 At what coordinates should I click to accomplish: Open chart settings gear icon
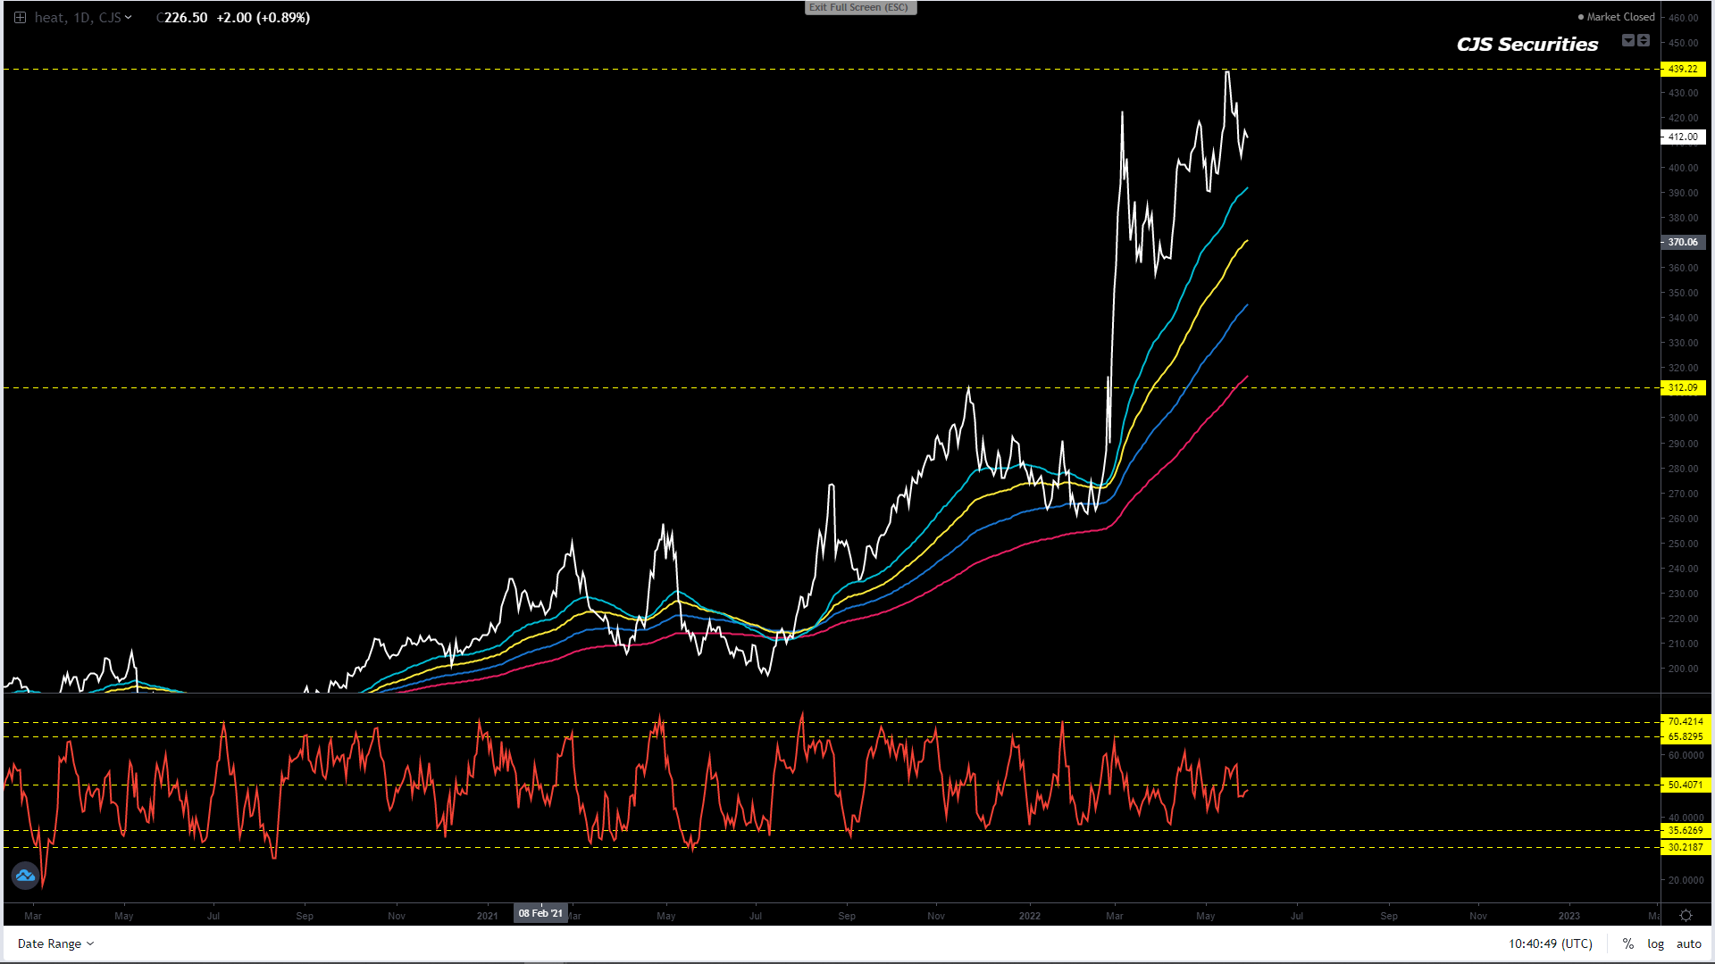[x=1686, y=916]
